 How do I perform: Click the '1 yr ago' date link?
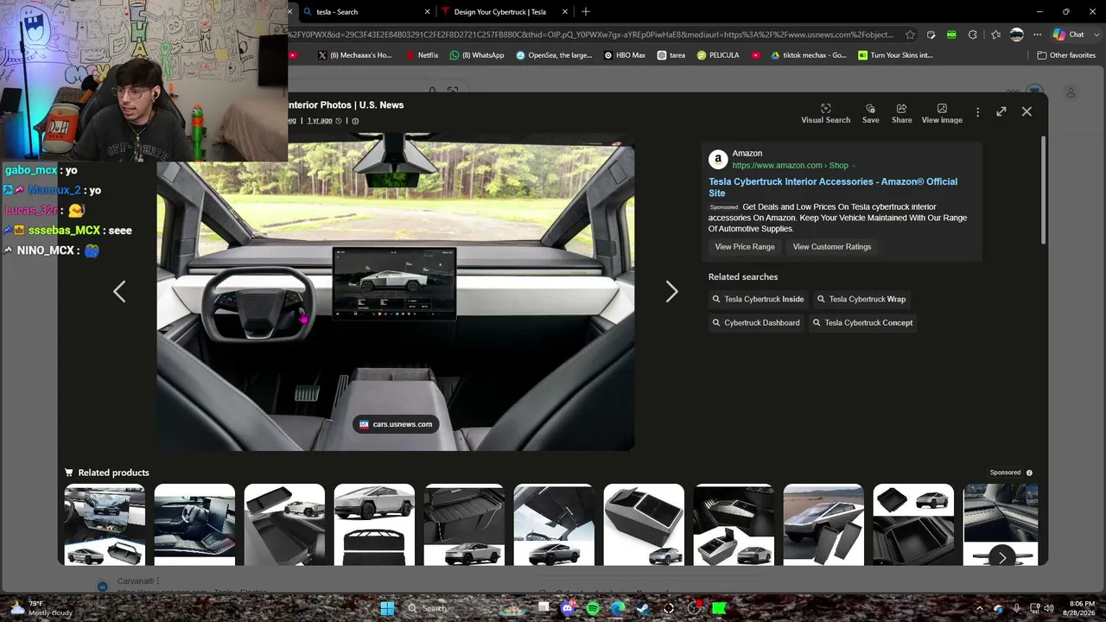click(x=320, y=121)
